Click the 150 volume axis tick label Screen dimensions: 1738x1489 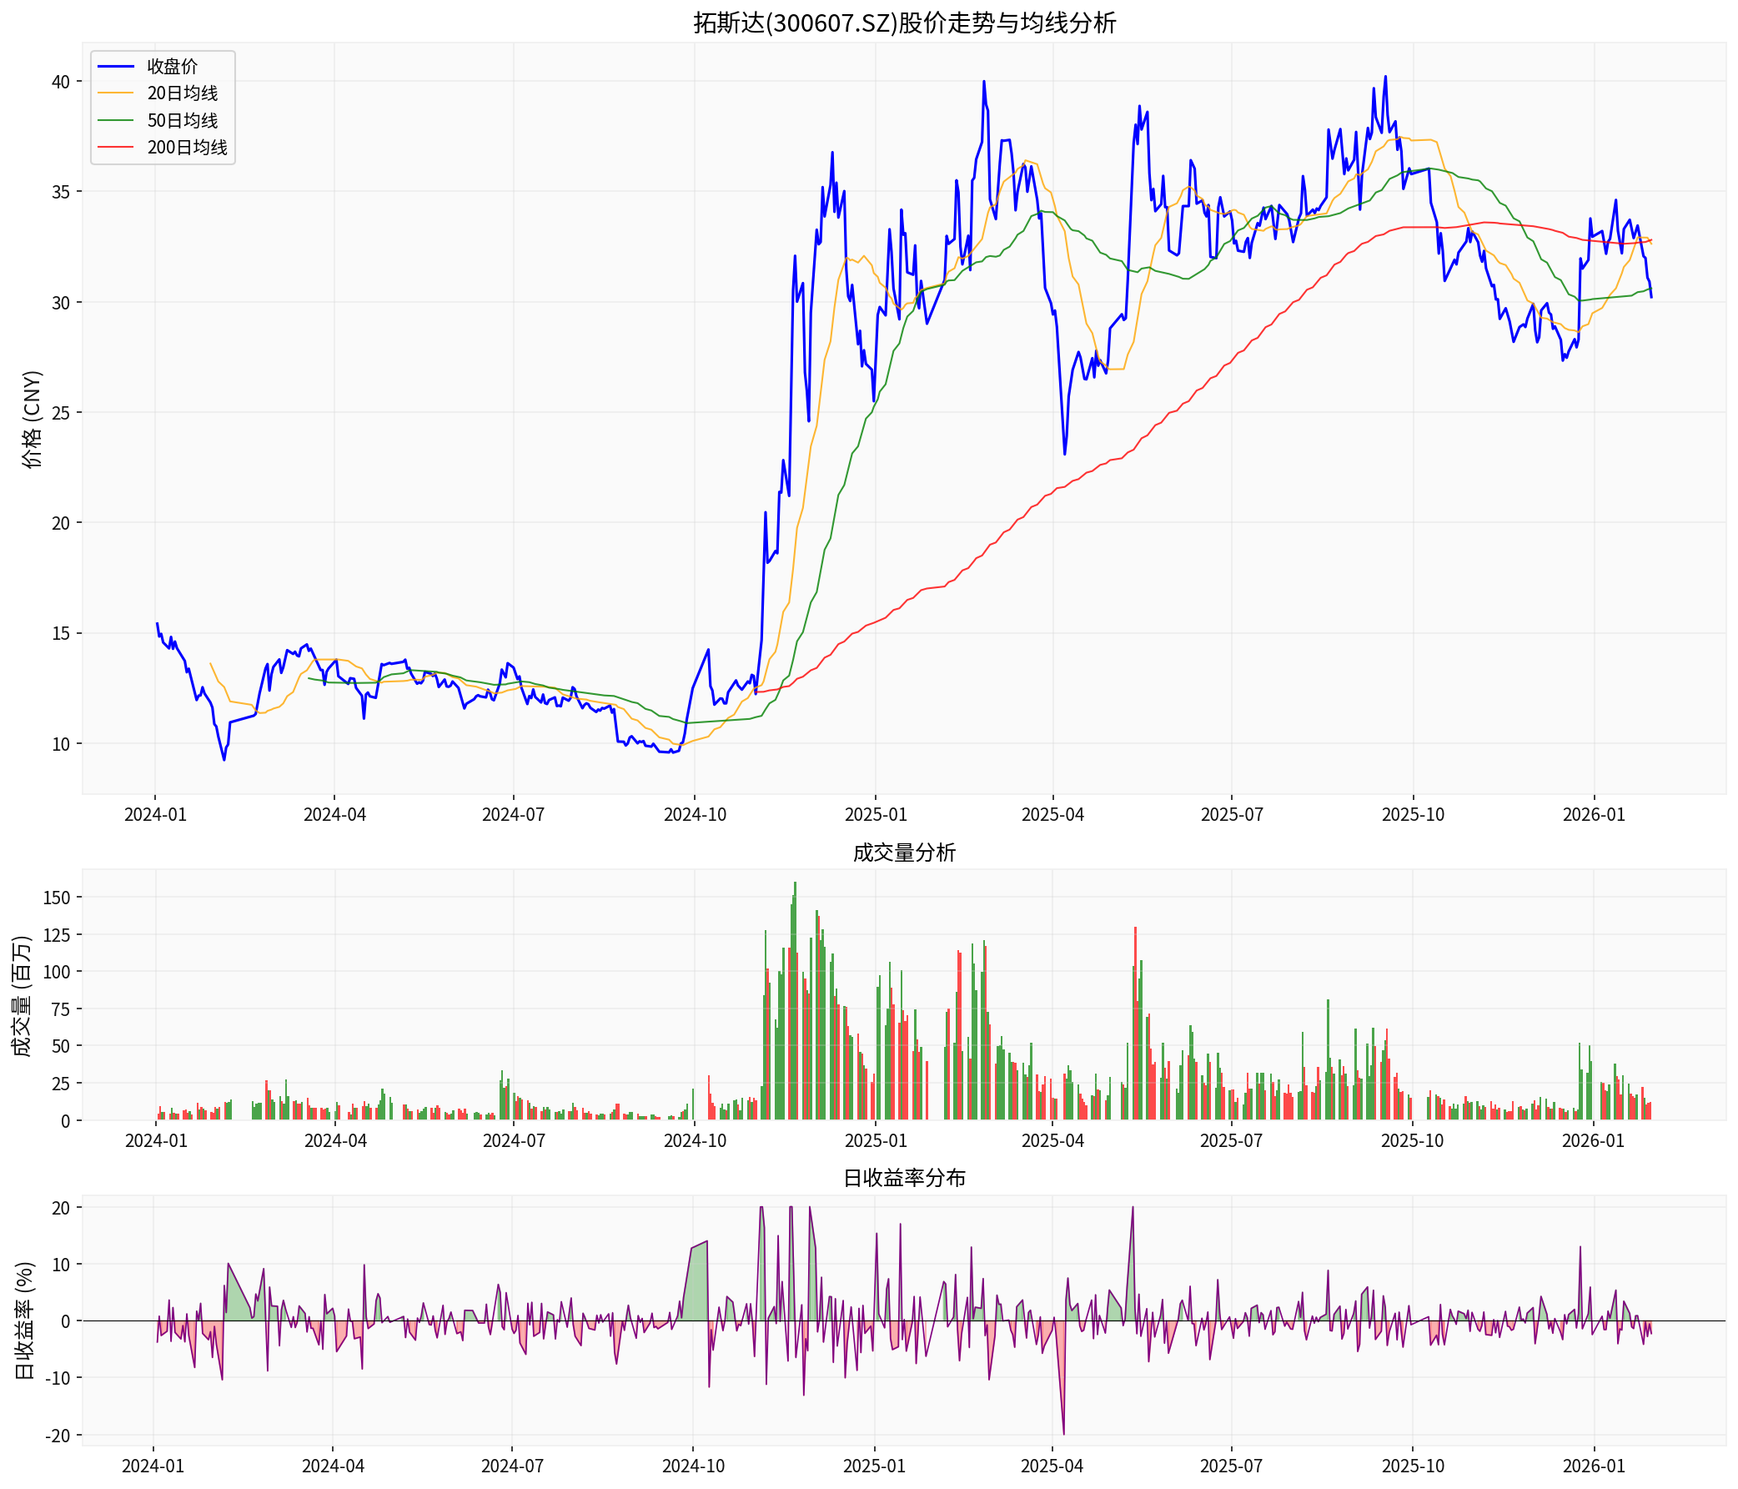click(56, 898)
